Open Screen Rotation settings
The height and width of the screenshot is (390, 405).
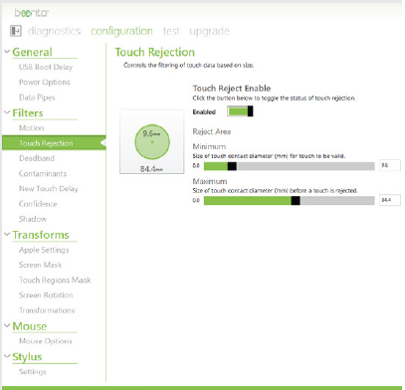point(46,295)
